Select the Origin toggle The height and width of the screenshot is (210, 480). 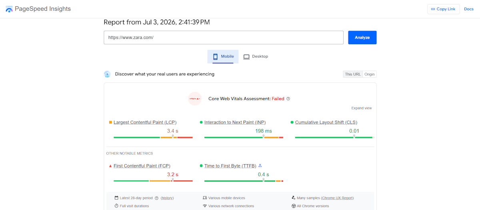[370, 74]
